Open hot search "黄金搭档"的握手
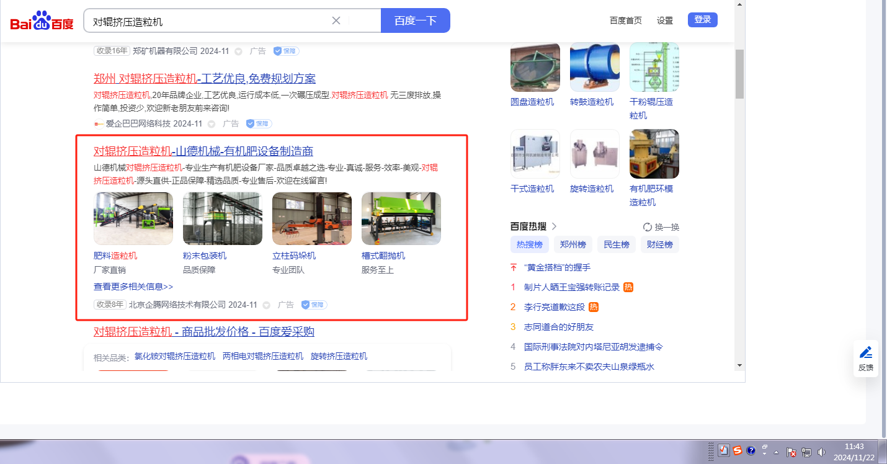Screen dimensions: 887x464 (557, 267)
